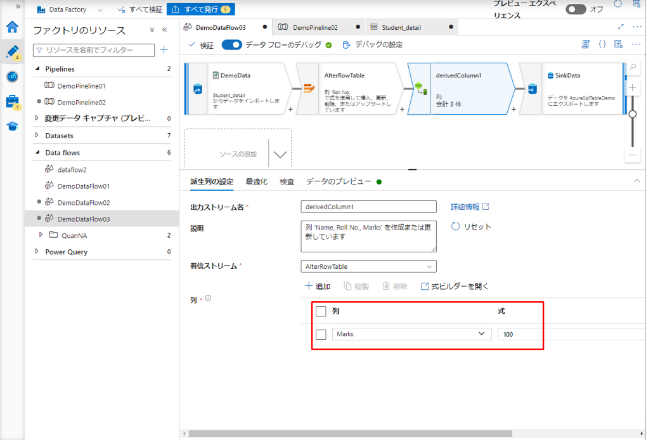Open the code braces icon on the toolbar
Screen dimensions: 646x440
(602, 44)
